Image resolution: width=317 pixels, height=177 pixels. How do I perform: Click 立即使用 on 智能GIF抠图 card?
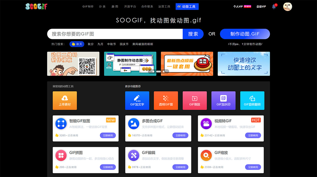pos(108,135)
